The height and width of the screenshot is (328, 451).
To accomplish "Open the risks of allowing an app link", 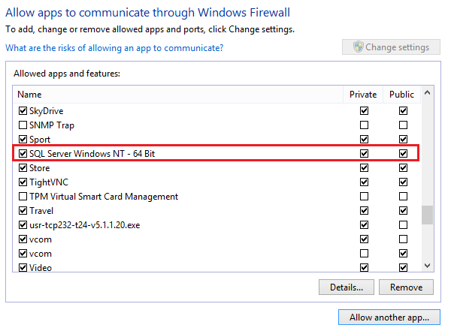I will (114, 48).
